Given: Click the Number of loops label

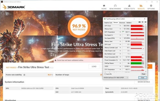Looking at the screenshot, I should click(62, 75).
